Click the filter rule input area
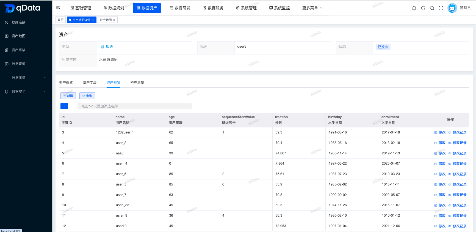This screenshot has width=476, height=232. pos(135,106)
